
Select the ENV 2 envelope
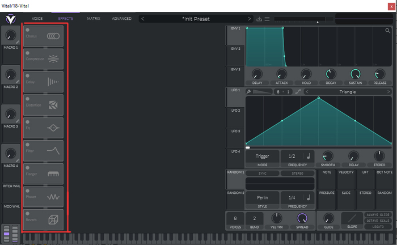[235, 49]
